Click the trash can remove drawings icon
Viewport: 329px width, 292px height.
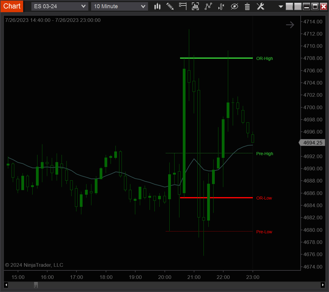[247, 6]
